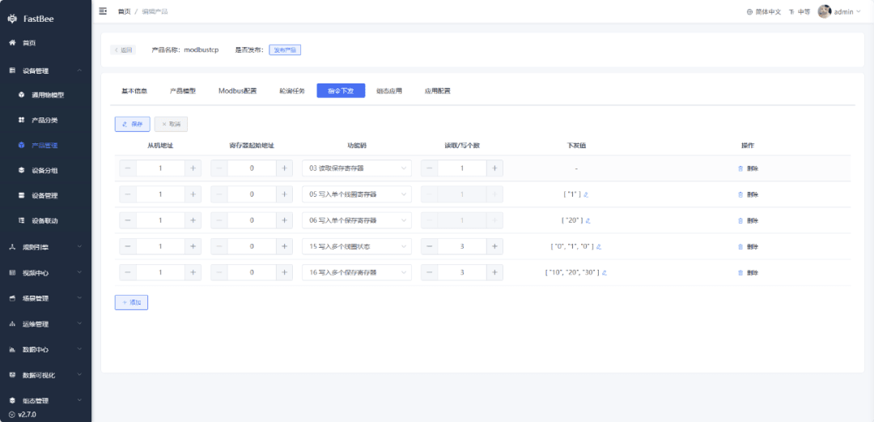Decrease slave address in the 16 function row

click(x=128, y=272)
